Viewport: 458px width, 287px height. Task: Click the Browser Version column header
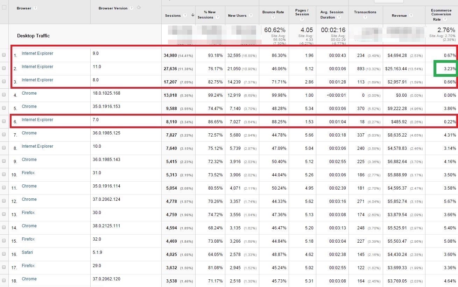click(113, 8)
